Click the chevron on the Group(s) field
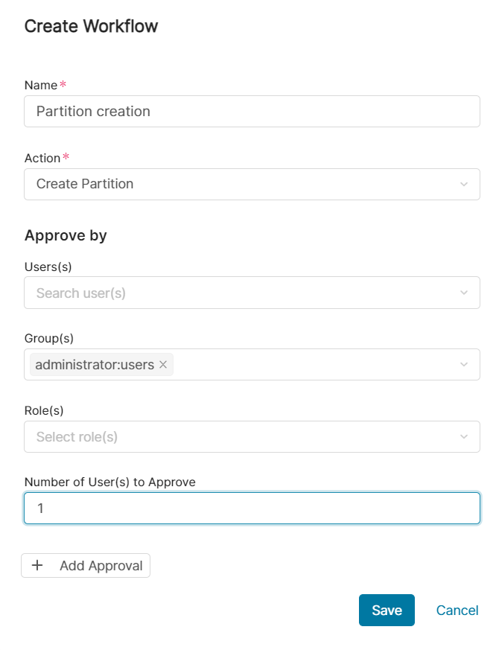Viewport: 496px width, 650px height. tap(464, 365)
